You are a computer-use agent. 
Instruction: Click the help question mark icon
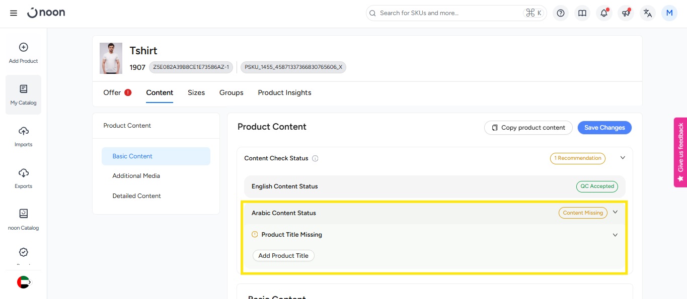pos(561,13)
